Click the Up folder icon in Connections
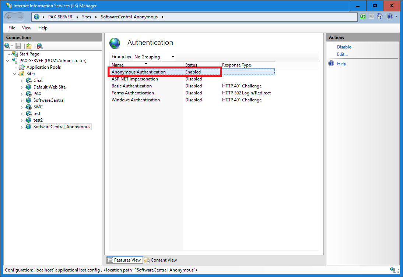 29,46
